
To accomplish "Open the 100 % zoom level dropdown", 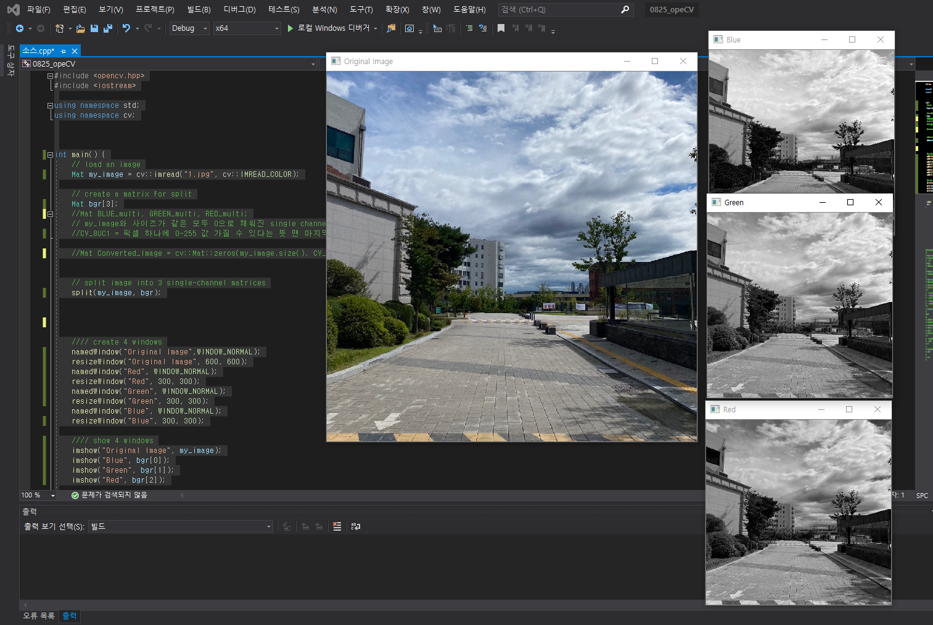I will point(38,495).
